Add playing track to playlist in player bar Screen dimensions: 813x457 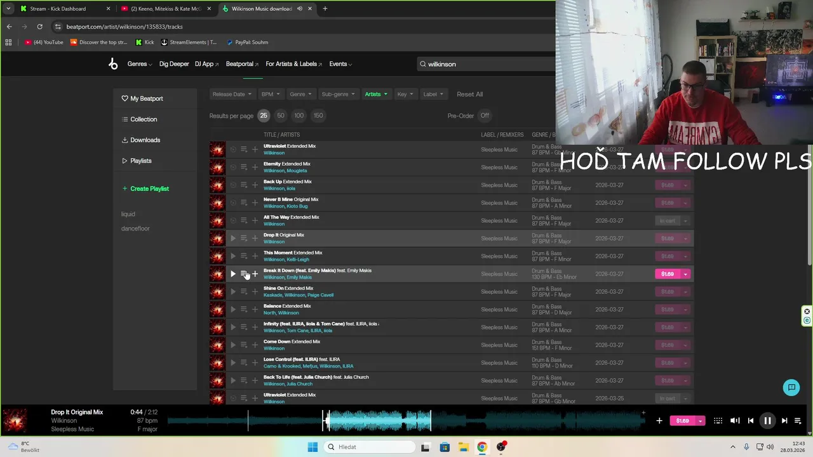click(x=659, y=420)
